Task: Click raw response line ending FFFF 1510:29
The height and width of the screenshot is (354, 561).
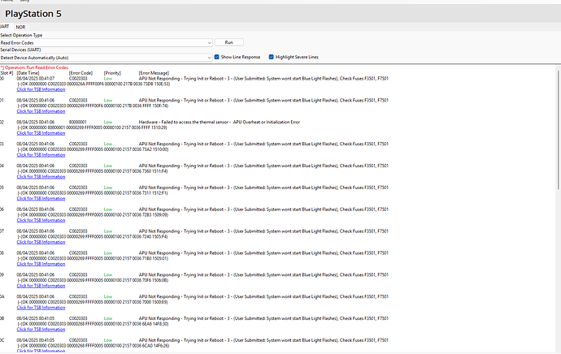Action: pyautogui.click(x=93, y=128)
